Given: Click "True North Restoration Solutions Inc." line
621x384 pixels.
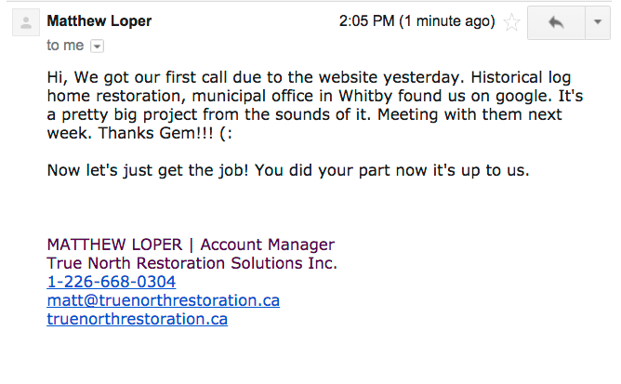Looking at the screenshot, I should 192,263.
